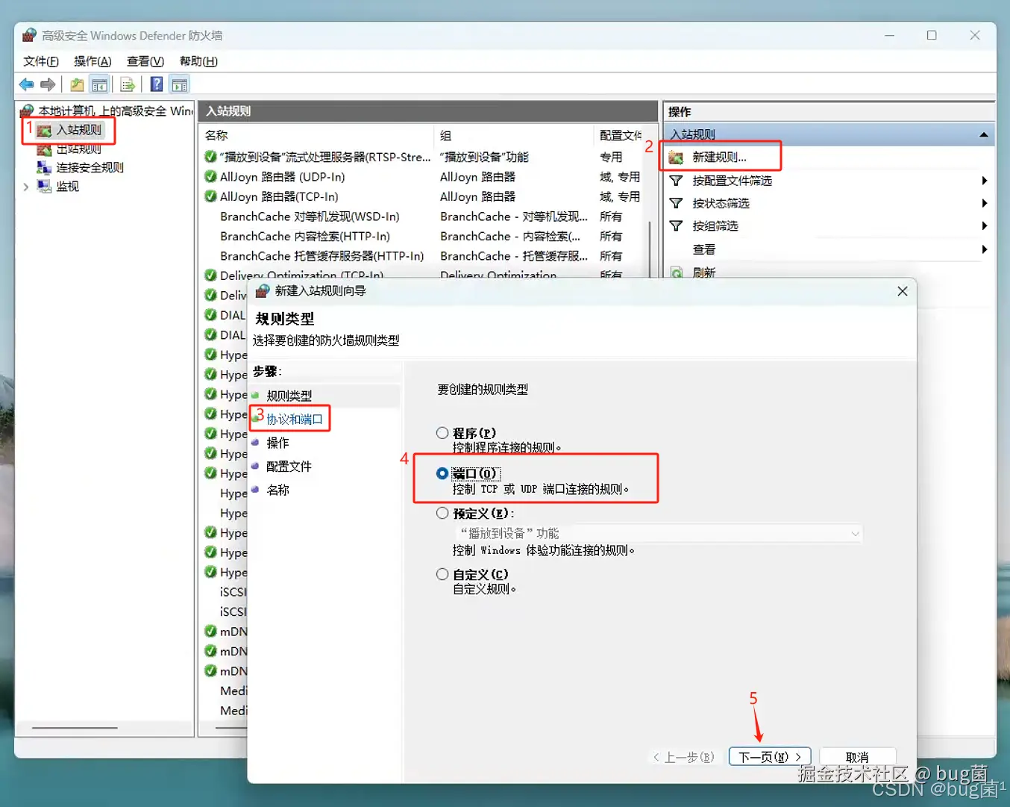Select the 连接安全规则 tree item
The width and height of the screenshot is (1010, 807).
pos(90,167)
